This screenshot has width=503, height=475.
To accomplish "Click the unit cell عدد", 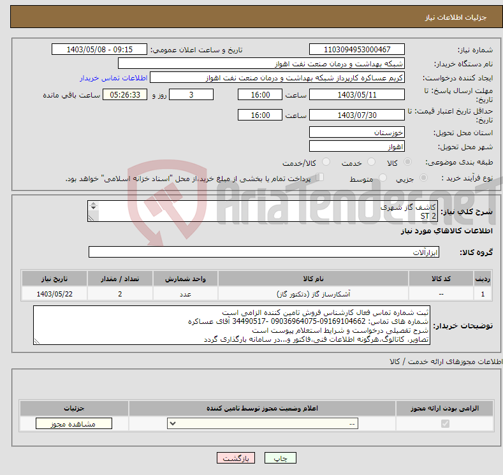I will (186, 294).
